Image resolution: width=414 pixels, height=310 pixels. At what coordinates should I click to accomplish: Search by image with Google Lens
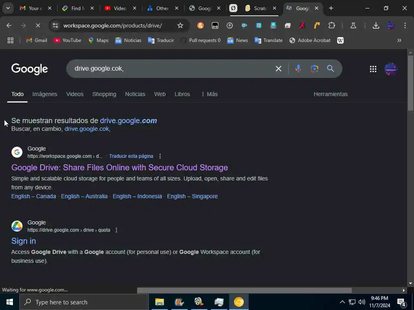click(x=314, y=69)
